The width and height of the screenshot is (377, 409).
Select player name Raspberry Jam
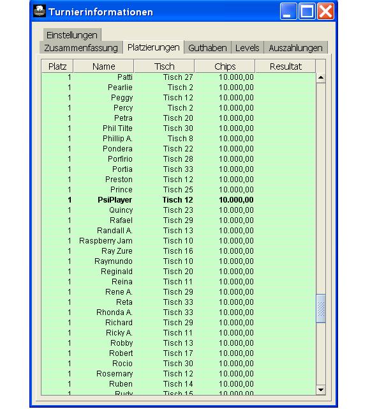point(106,240)
